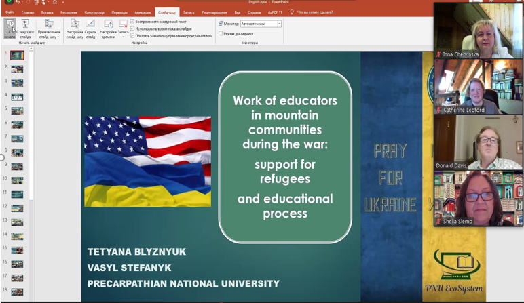
Task: Start slideshow from beginning (С начала)
Action: 10,27
